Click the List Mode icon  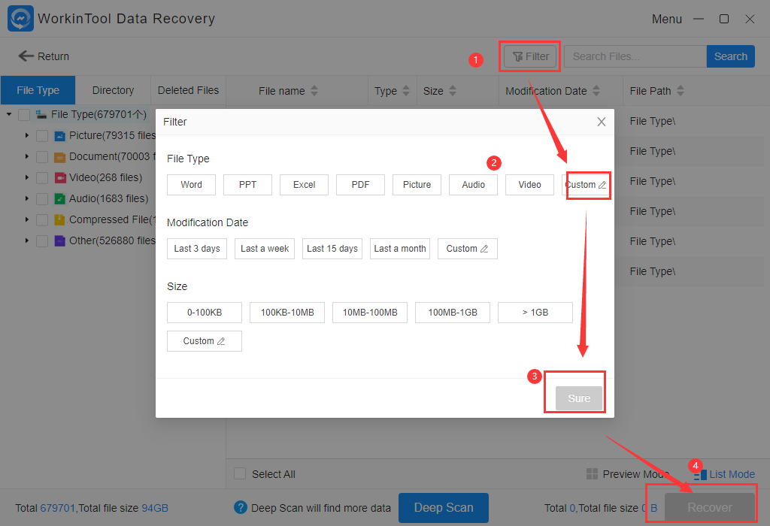(700, 474)
